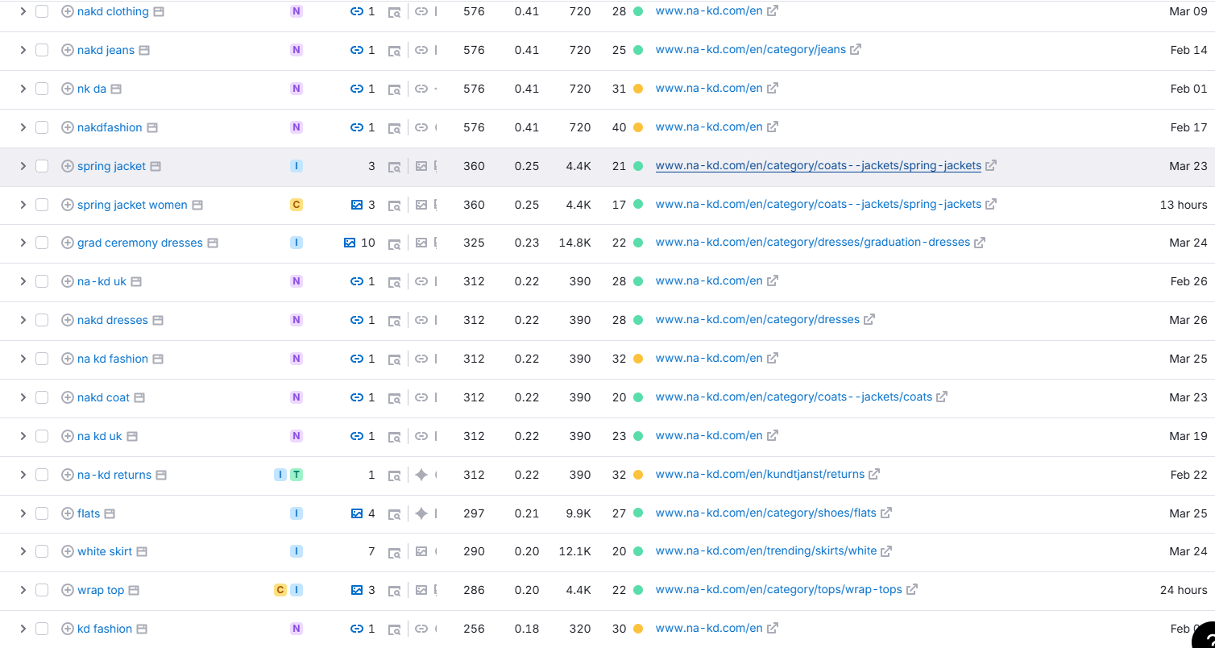1215x648 pixels.
Task: Click image pack icon in spring jacket women row
Action: [357, 205]
